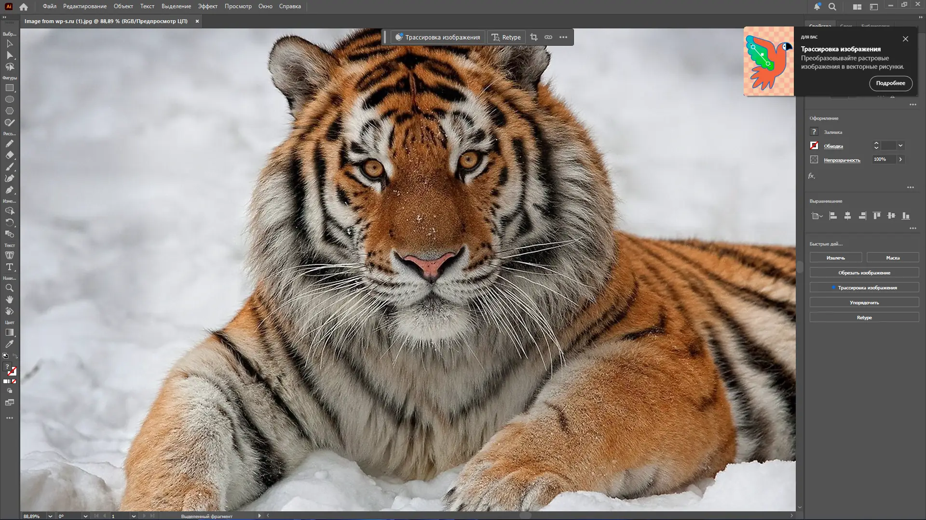Open zoom level dropdown in status bar
This screenshot has width=926, height=520.
pyautogui.click(x=50, y=516)
